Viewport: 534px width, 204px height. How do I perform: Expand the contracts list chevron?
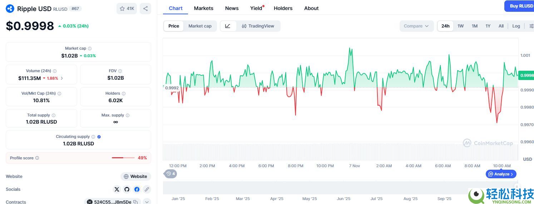(147, 202)
